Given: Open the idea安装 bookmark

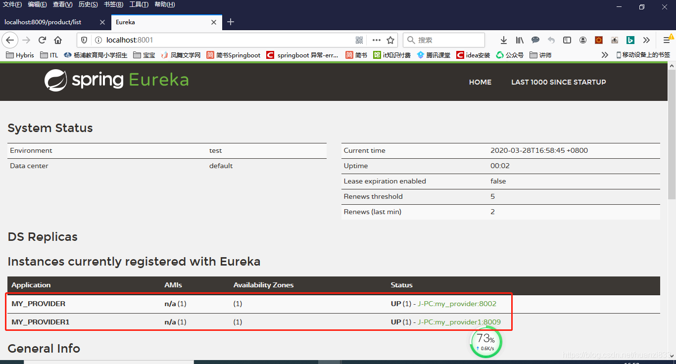Looking at the screenshot, I should point(473,55).
